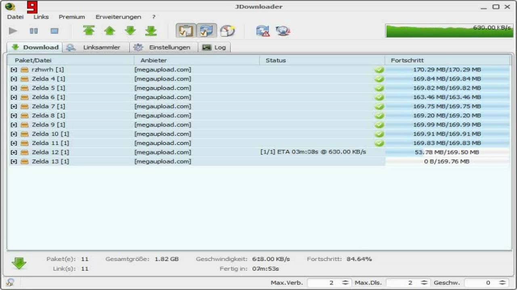
Task: Start downloads with the play button
Action: coord(13,31)
